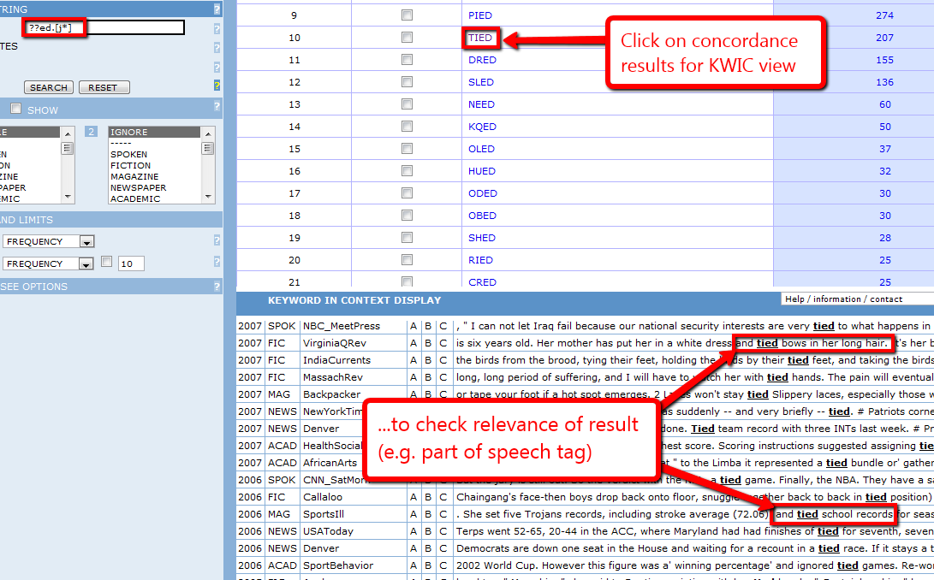Viewport: 934px width, 580px height.
Task: Tick checkbox in HUED row
Action: 407,171
